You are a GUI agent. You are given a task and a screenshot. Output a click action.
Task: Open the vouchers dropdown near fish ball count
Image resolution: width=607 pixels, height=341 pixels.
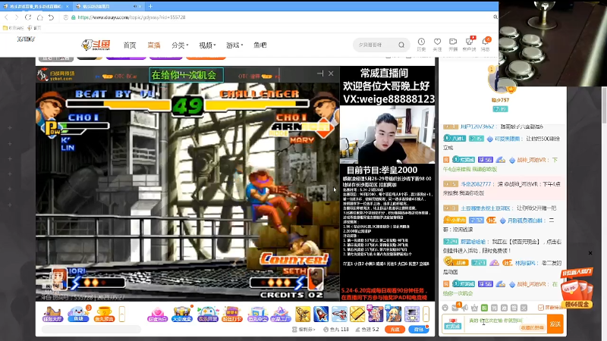click(x=304, y=330)
